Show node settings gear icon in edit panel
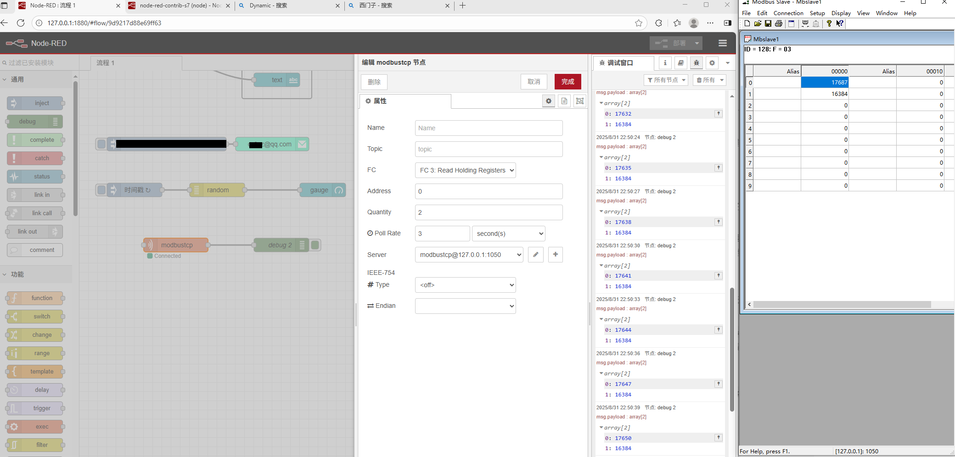The width and height of the screenshot is (955, 457). (549, 101)
